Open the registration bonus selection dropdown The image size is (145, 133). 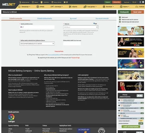click(37, 44)
